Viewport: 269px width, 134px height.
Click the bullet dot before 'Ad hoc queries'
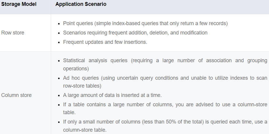(x=59, y=79)
